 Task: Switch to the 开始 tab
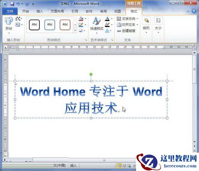pos(26,11)
